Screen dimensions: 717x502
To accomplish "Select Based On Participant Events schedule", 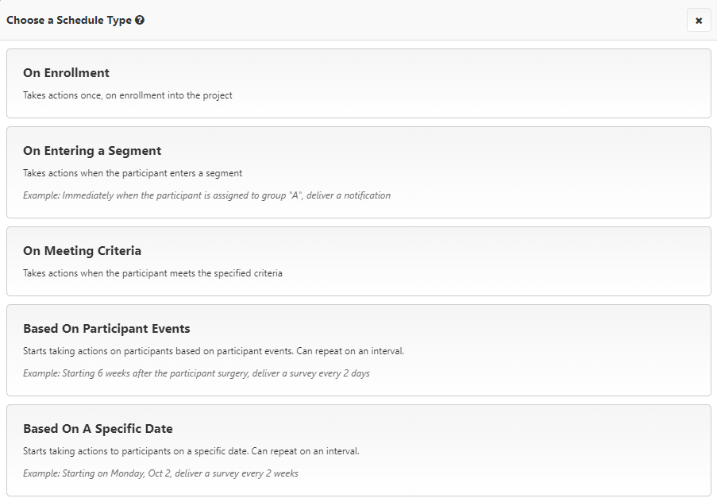I will 358,350.
